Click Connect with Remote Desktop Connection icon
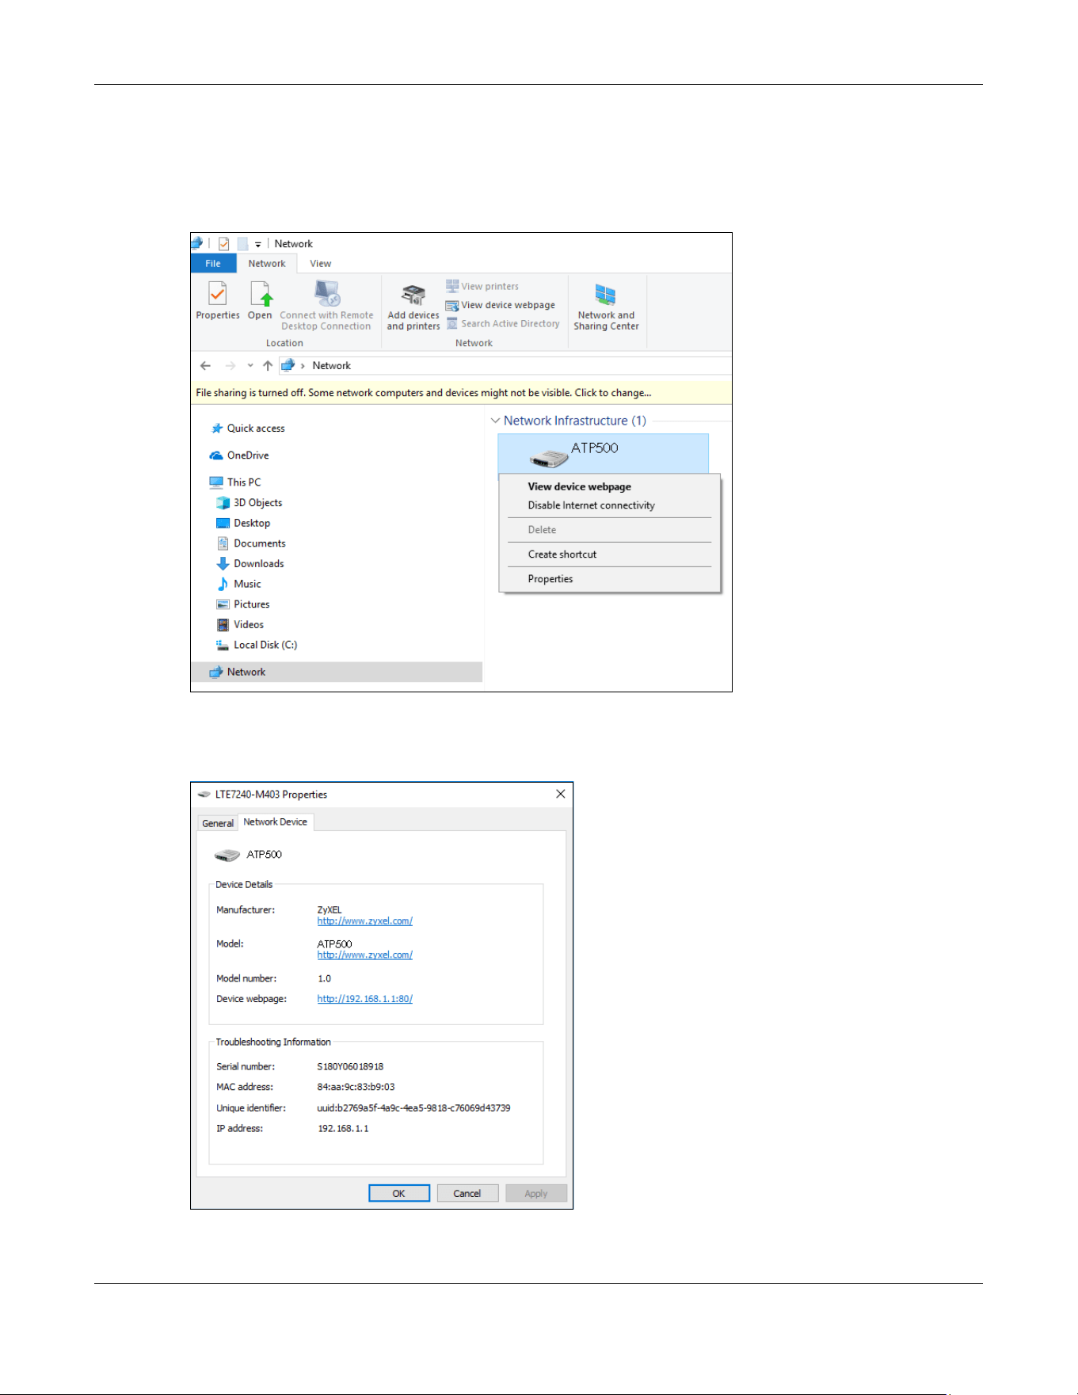Image resolution: width=1078 pixels, height=1395 pixels. (326, 306)
